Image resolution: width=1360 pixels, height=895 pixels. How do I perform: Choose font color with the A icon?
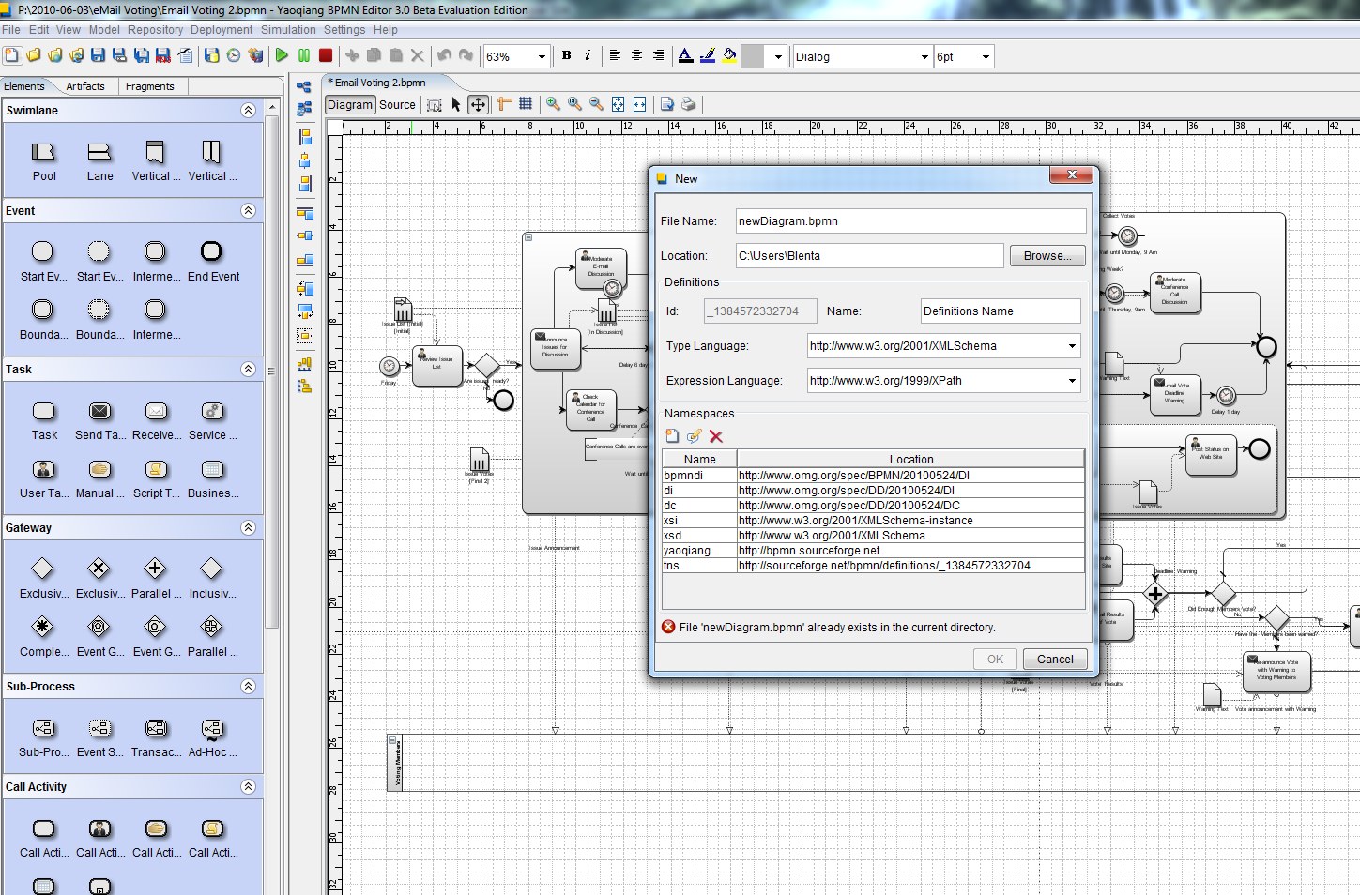pyautogui.click(x=686, y=55)
